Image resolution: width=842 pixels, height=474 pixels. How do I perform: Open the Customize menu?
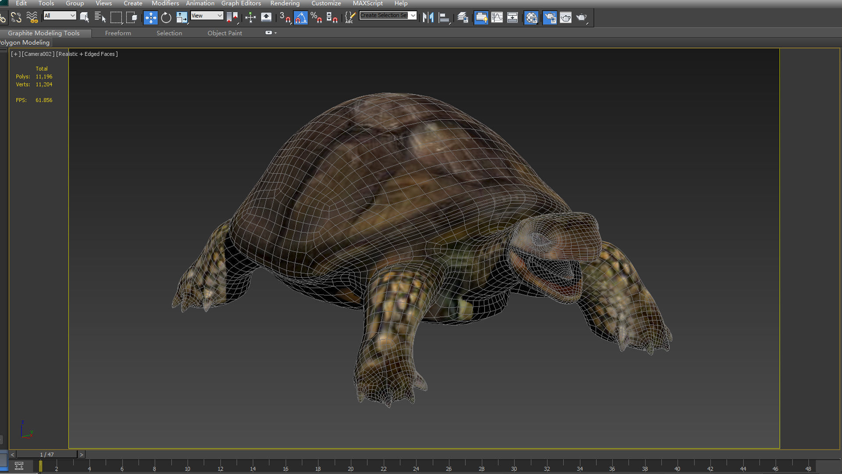[x=326, y=4]
